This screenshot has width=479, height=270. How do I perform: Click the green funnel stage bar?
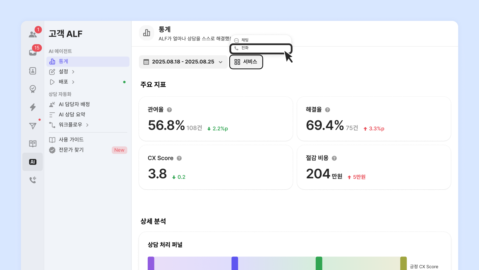click(x=319, y=263)
